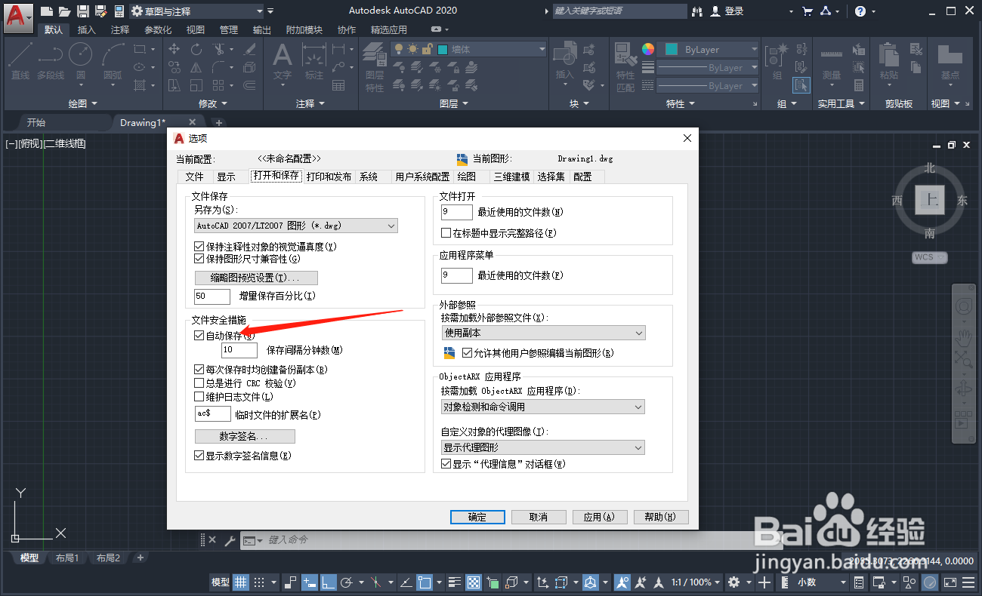Select the Line (直线) tool
Screen dimensions: 982x596
[x=20, y=61]
